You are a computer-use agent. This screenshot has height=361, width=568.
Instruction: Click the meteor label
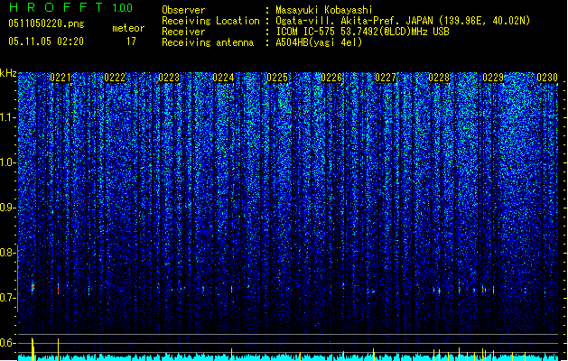[x=128, y=28]
